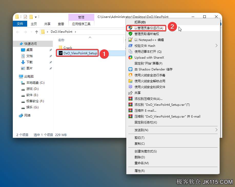Viewport: 235px width, 187px height.
Task: Open 极客软仓 (F:) drive
Action: pos(35,101)
